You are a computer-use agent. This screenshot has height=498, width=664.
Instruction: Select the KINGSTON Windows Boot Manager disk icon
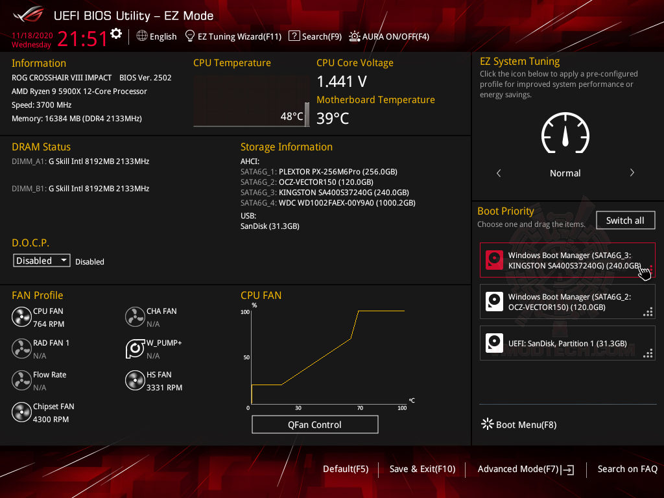pyautogui.click(x=494, y=260)
